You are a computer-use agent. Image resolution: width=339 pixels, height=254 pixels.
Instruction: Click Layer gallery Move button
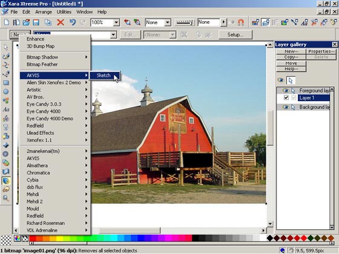[x=291, y=63]
